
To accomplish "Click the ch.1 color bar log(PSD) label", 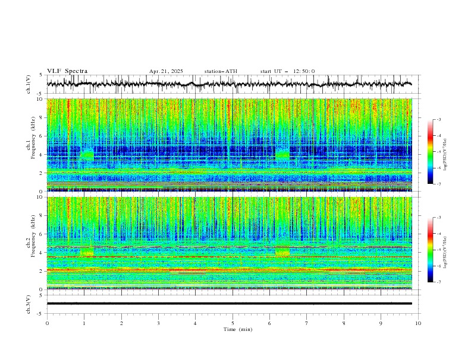I will tap(445, 155).
